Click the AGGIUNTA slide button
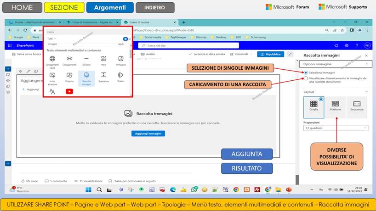The height and width of the screenshot is (211, 376). coord(247,154)
